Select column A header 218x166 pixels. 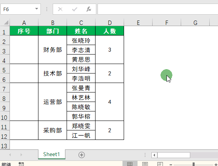pyautogui.click(x=24, y=23)
